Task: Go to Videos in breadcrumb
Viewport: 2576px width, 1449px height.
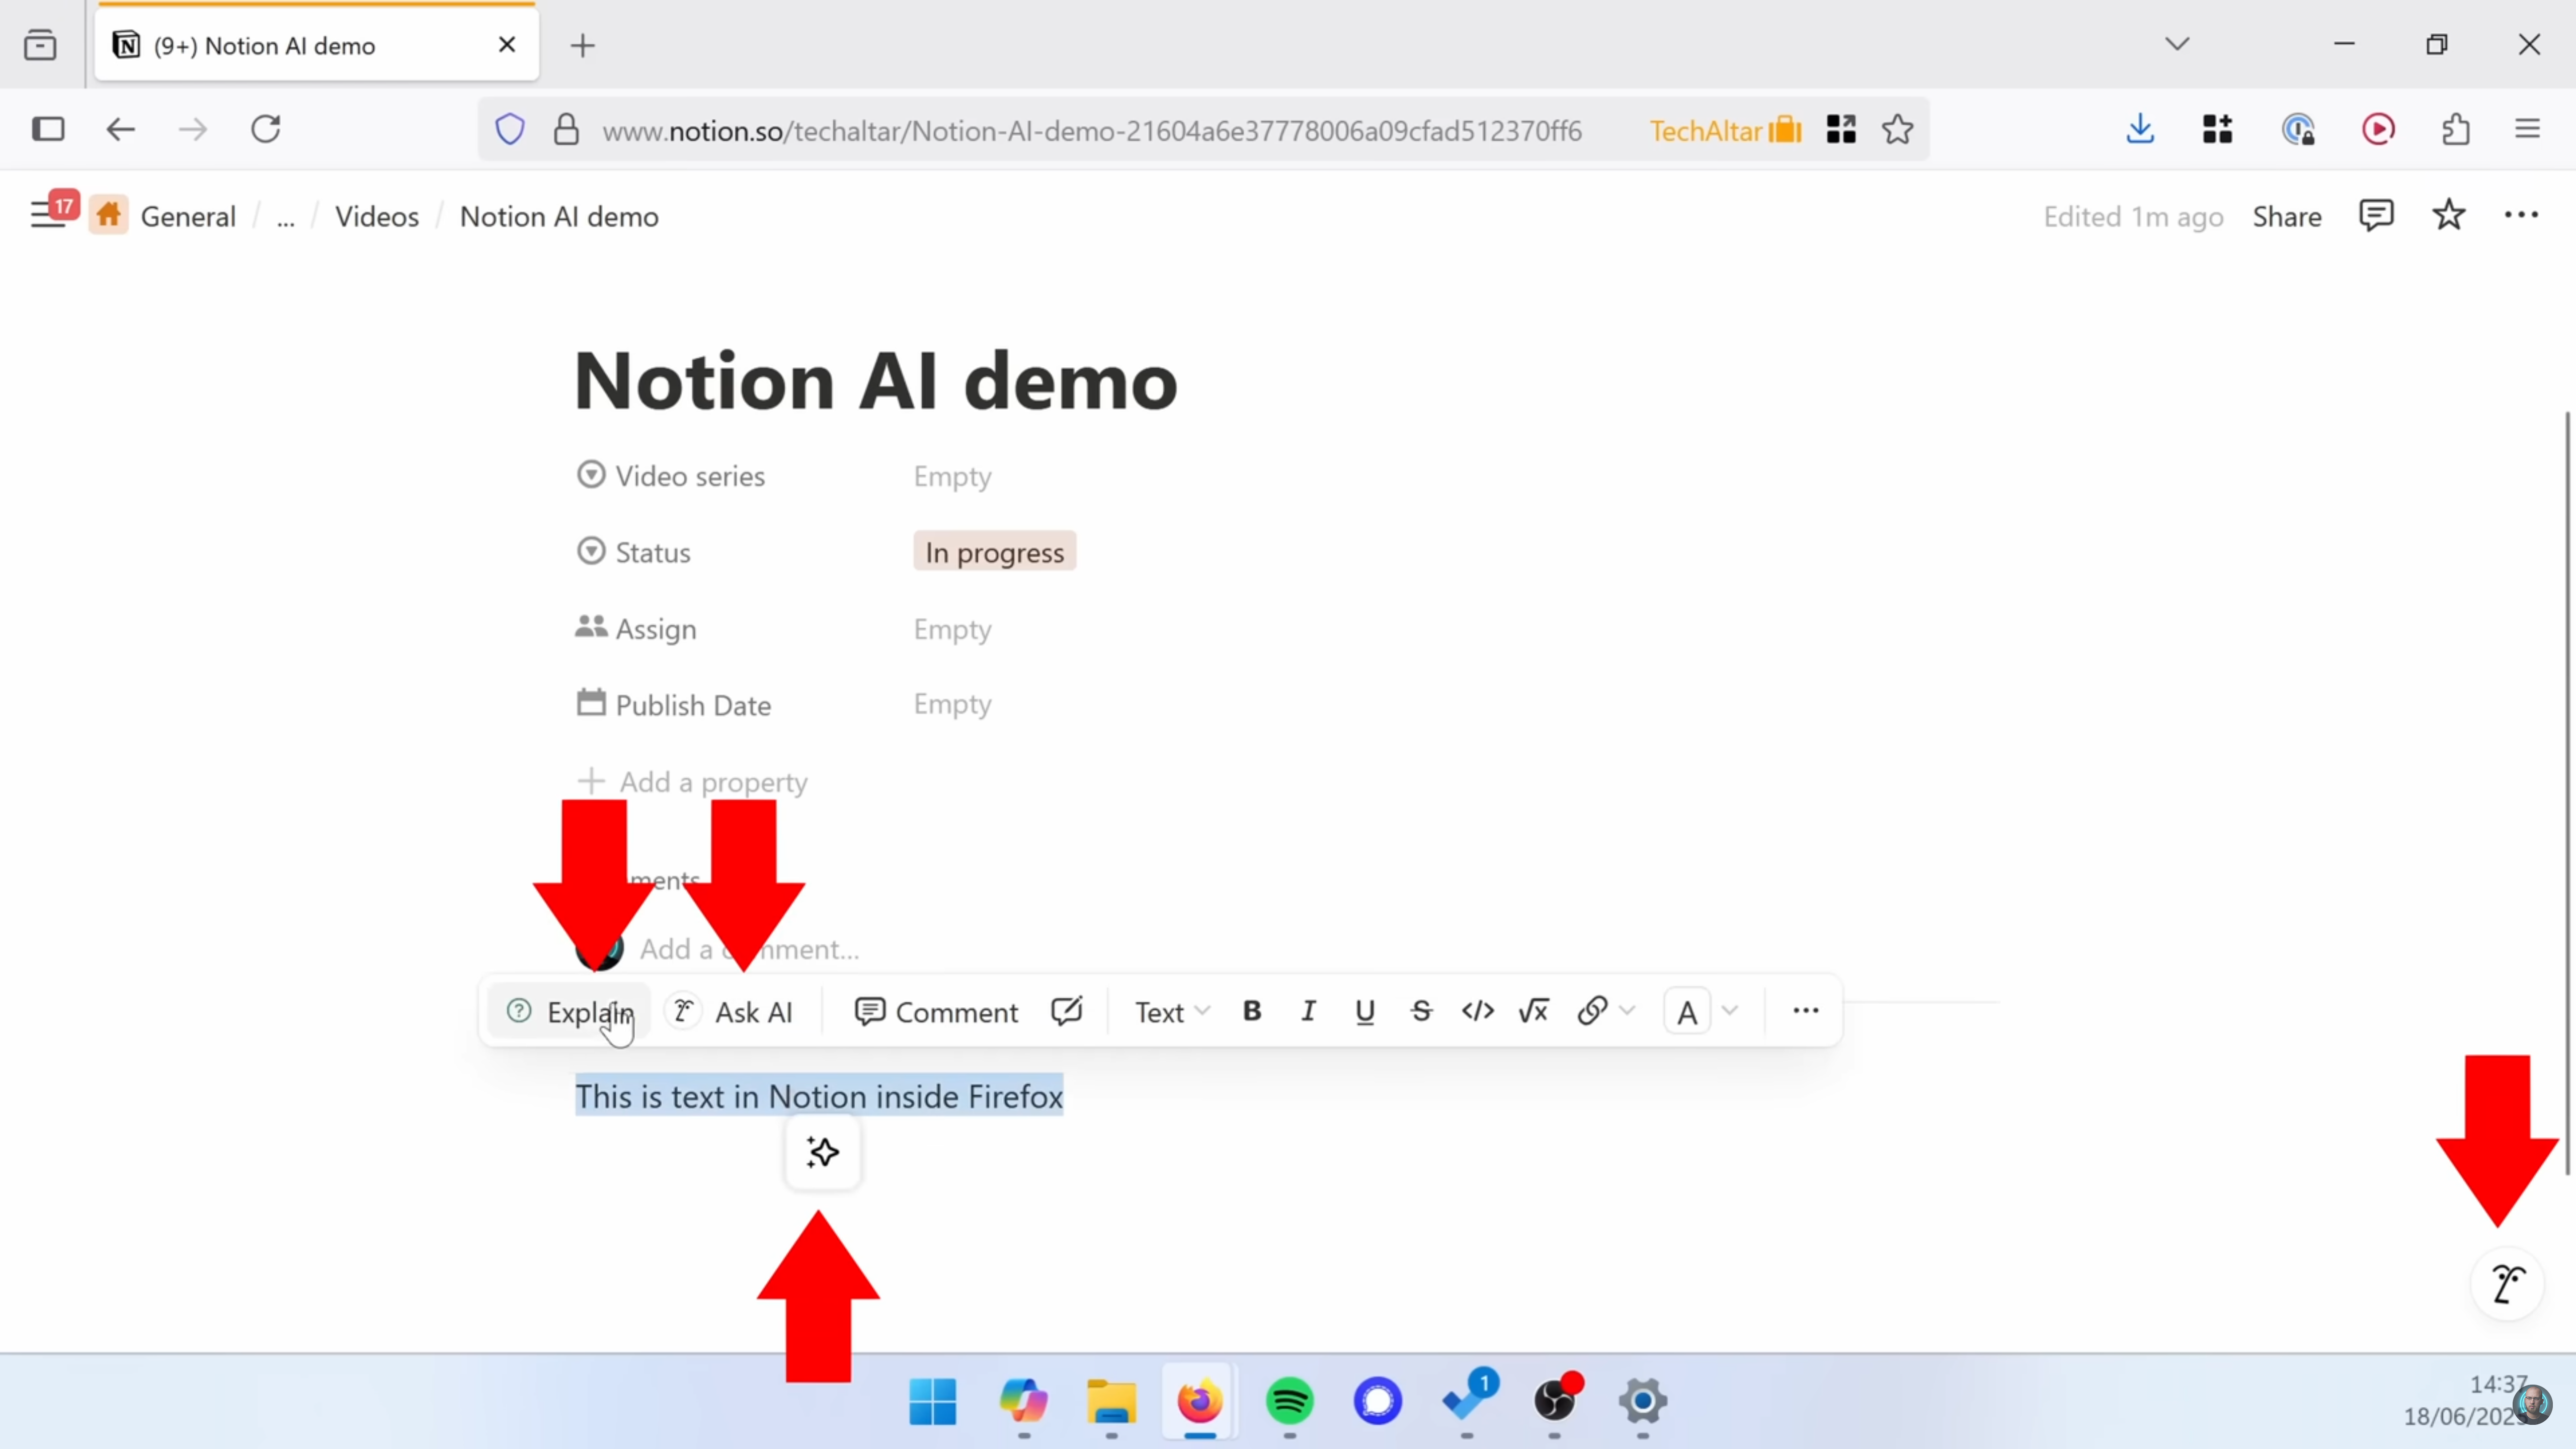Action: pyautogui.click(x=377, y=217)
